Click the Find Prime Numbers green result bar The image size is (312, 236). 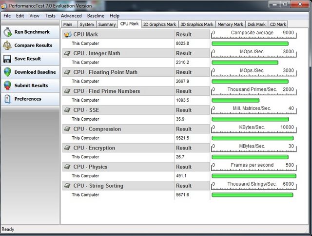[x=235, y=100]
